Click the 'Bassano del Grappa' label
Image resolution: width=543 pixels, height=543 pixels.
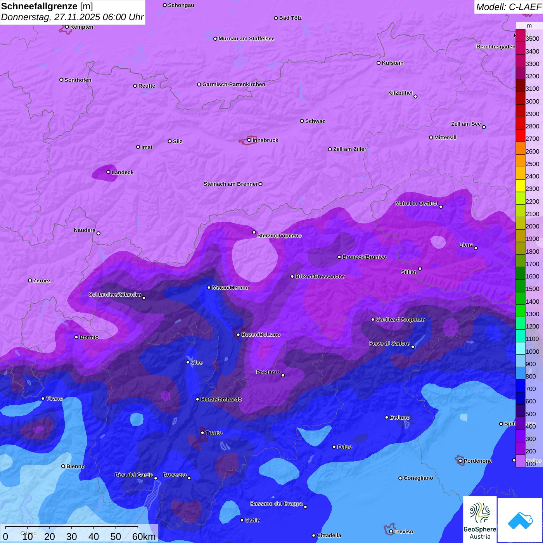pyautogui.click(x=277, y=503)
